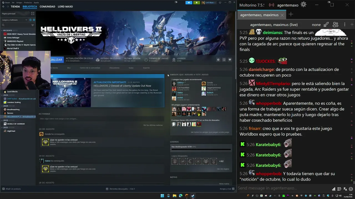This screenshot has width=355, height=199.
Task: Open chat settings gear in Moltorino
Action: (x=304, y=4)
